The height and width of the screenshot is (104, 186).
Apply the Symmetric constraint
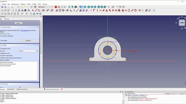click(x=116, y=10)
